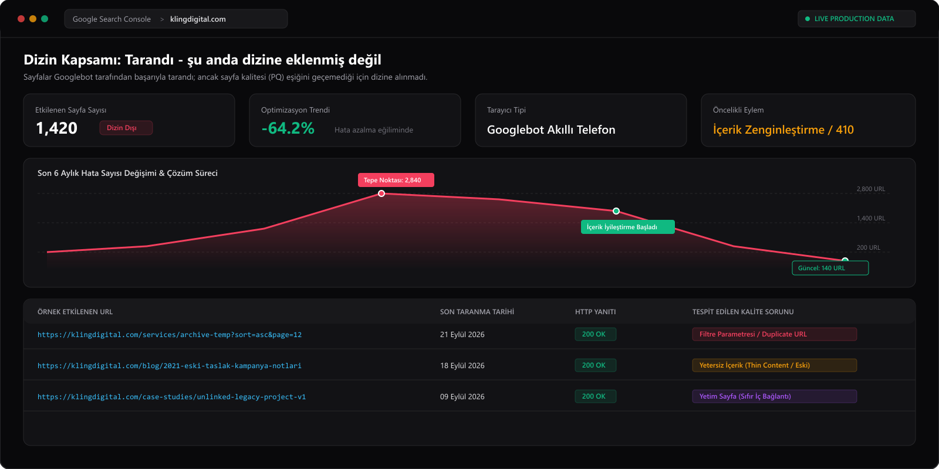
Task: Click 'Filtre Parametresi / Duplicate URL' issue tag
Action: coord(775,334)
